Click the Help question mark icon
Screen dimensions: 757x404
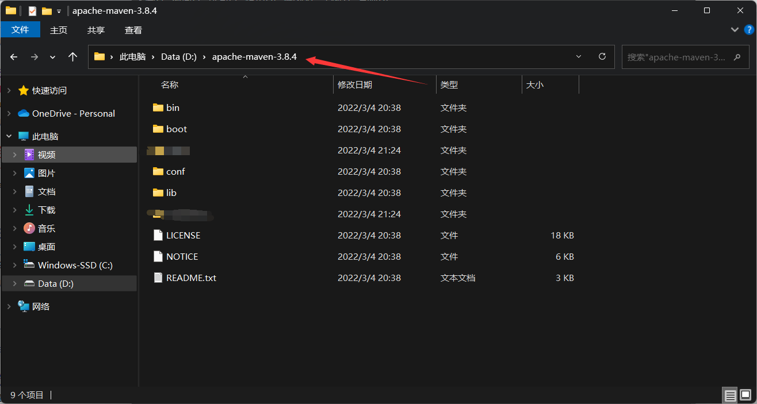(x=749, y=29)
